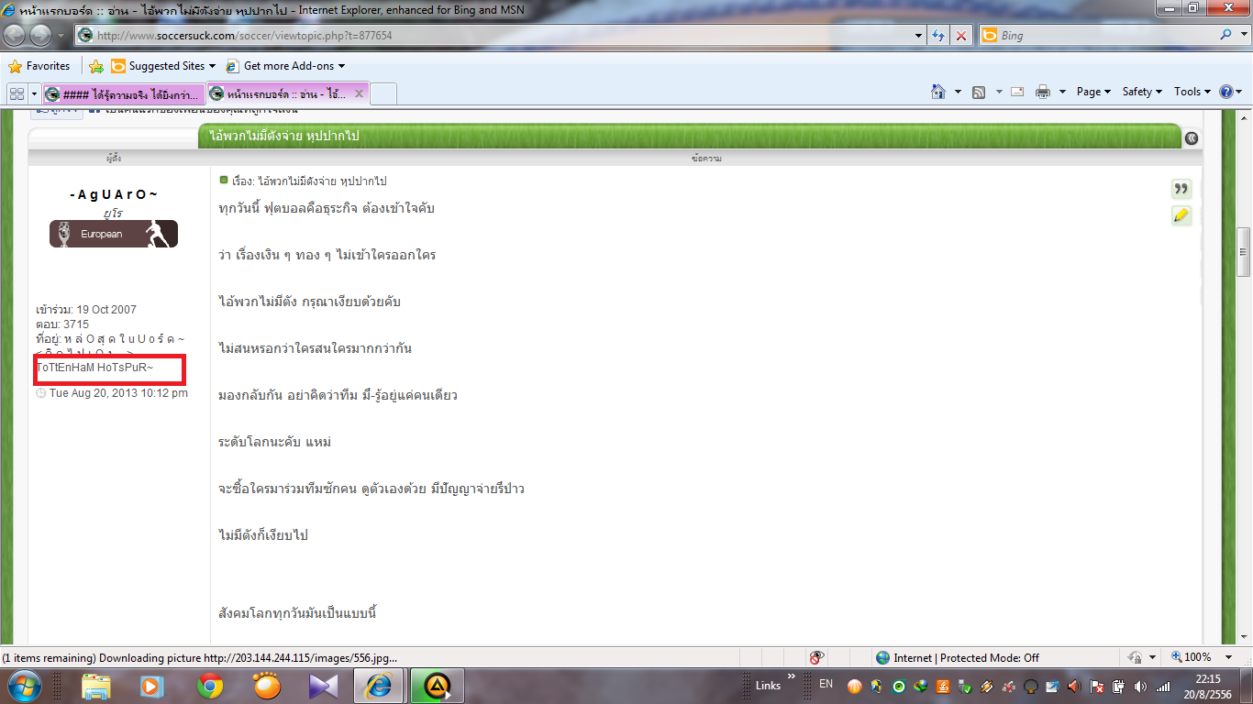Open the recent pages dropdown beside Forward

(62, 36)
